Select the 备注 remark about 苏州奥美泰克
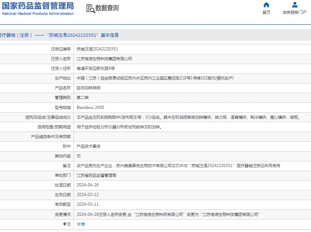 [x=179, y=166]
